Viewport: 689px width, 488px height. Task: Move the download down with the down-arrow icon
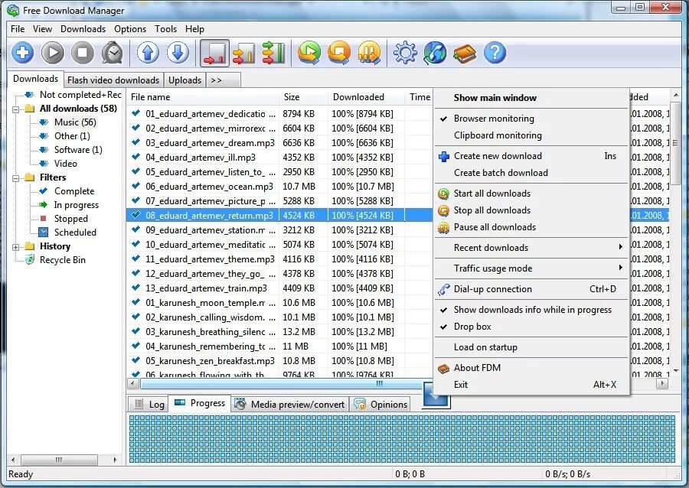coord(178,53)
